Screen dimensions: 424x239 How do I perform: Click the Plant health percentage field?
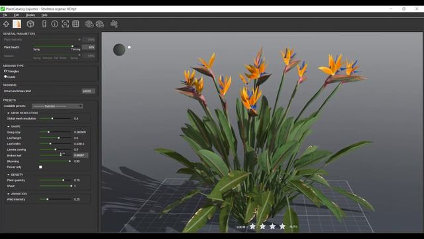coord(88,47)
